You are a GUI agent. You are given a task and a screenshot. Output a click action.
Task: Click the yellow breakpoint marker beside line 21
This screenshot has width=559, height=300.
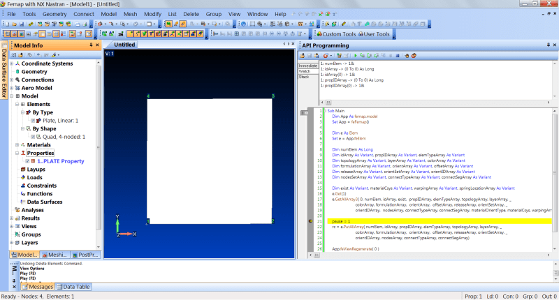pos(310,221)
